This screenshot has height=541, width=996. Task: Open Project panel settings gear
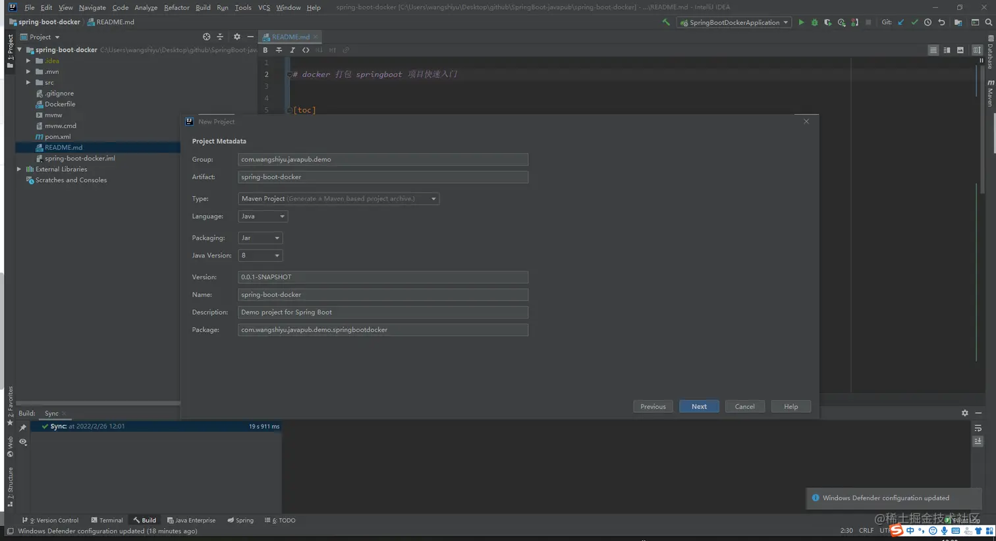236,37
